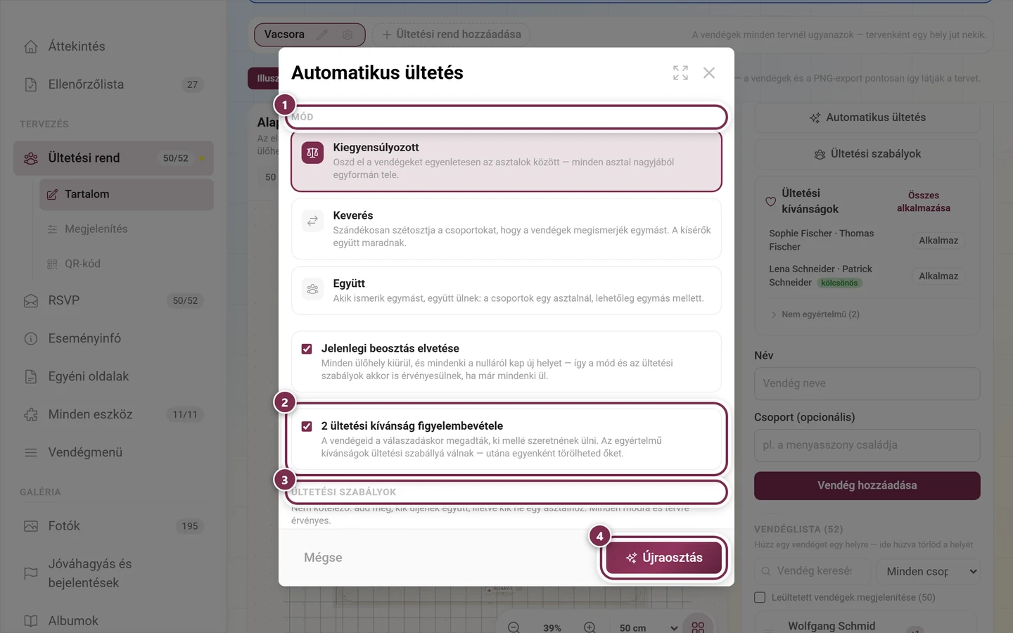1013x633 pixels.
Task: Click Összes alkalmazása link
Action: [x=923, y=202]
